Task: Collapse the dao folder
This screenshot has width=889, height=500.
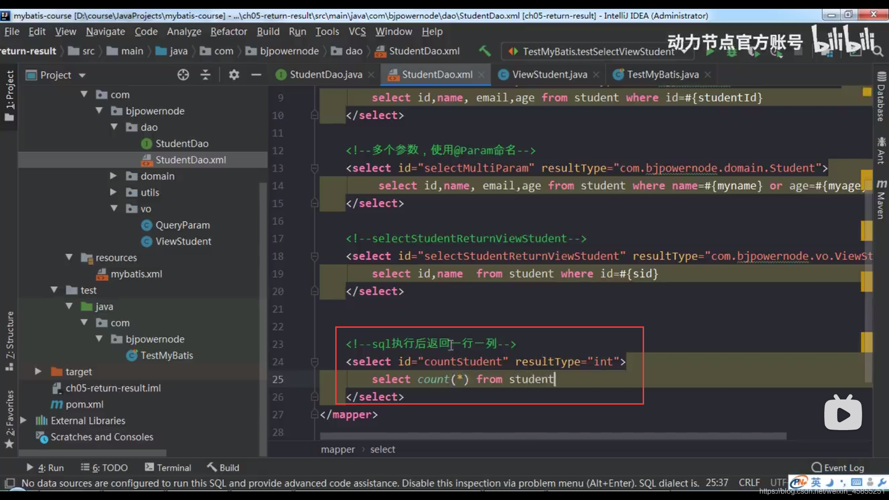Action: coord(114,126)
